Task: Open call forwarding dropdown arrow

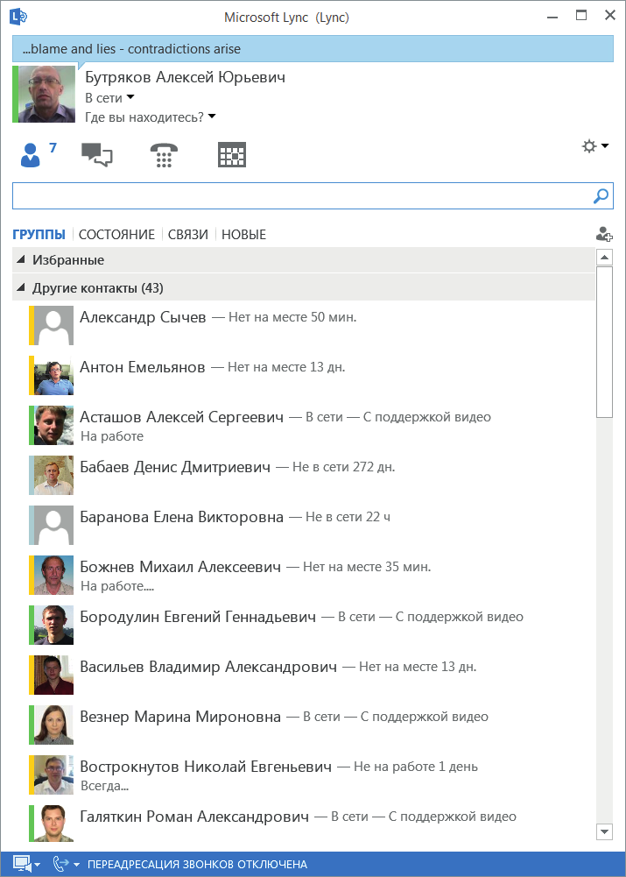Action: pyautogui.click(x=76, y=865)
